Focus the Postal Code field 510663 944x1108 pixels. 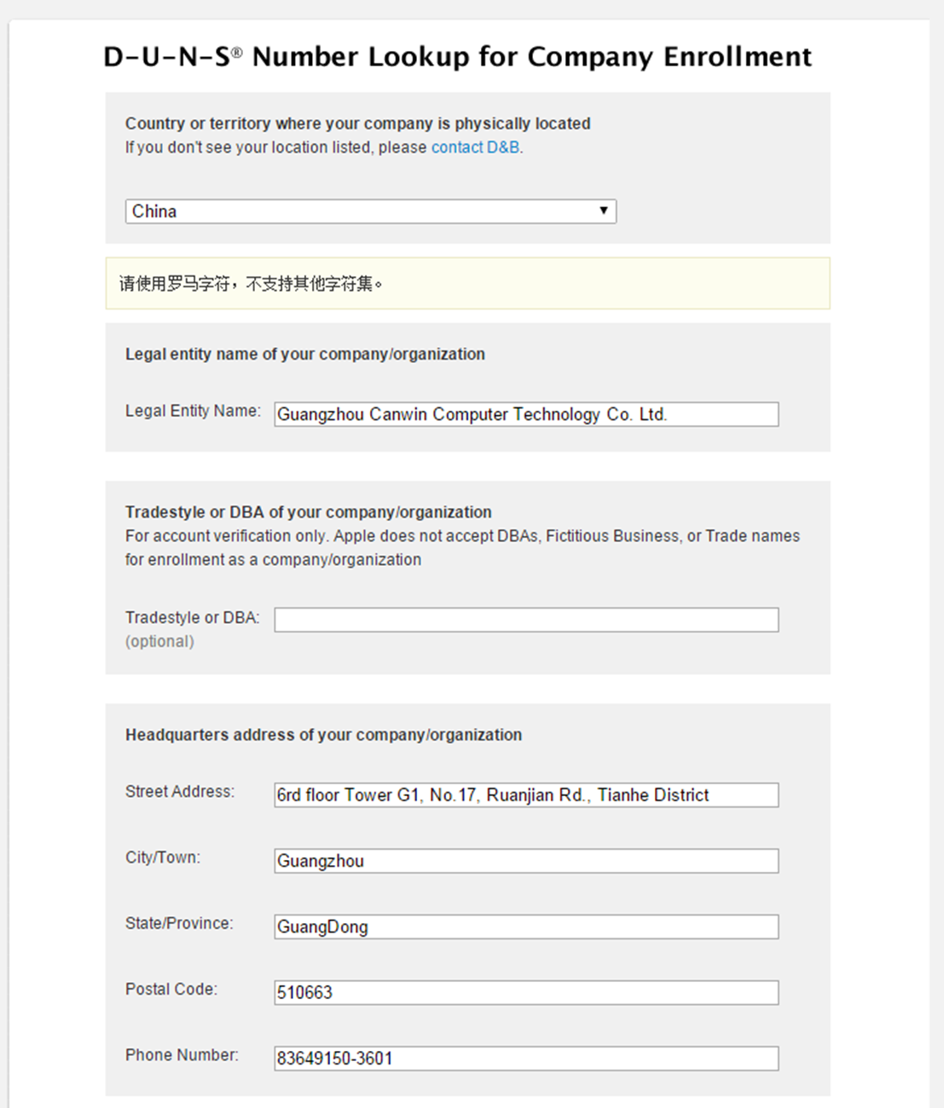(526, 992)
